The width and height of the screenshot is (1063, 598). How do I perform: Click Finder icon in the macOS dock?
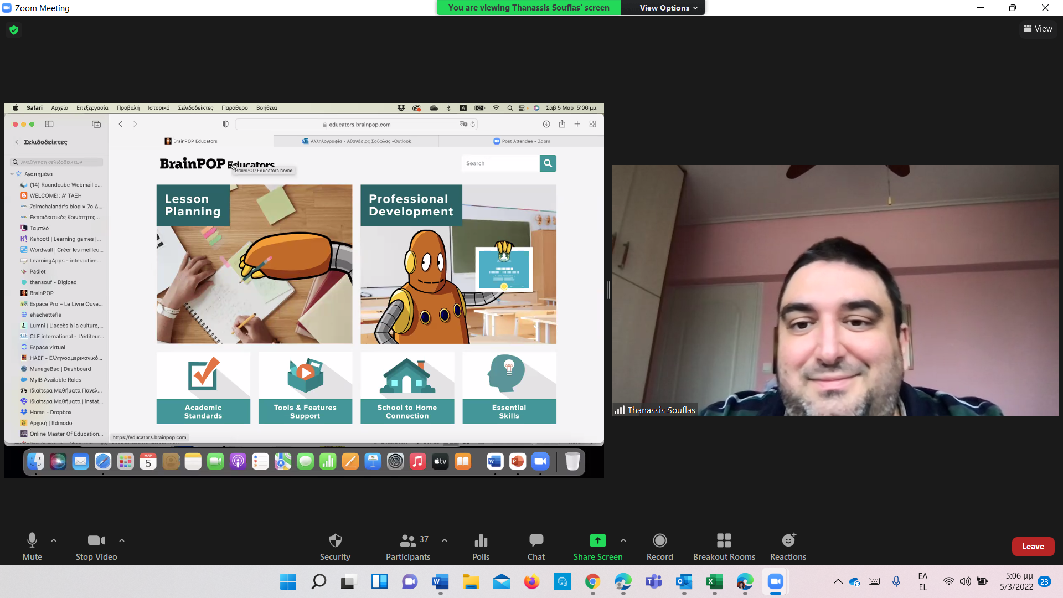[35, 461]
